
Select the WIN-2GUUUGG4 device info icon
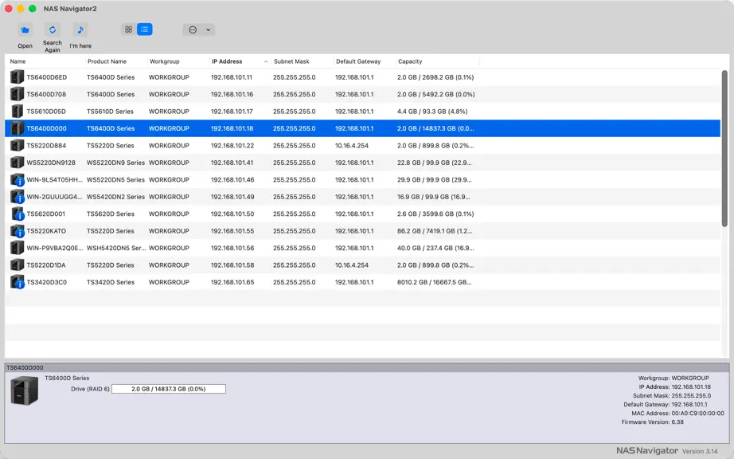pyautogui.click(x=17, y=197)
